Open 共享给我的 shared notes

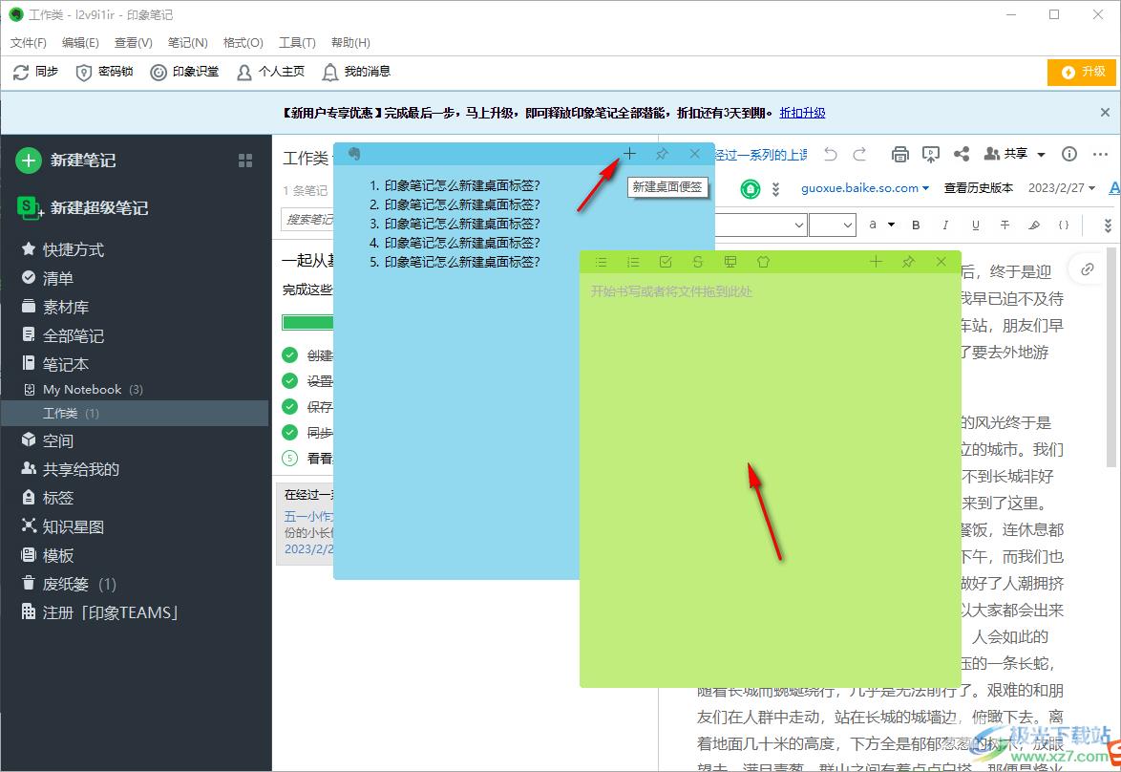coord(71,469)
